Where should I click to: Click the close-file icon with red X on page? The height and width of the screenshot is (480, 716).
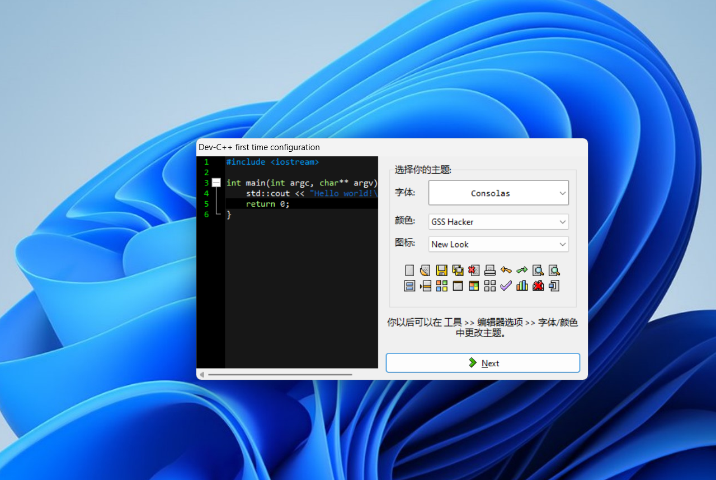pyautogui.click(x=474, y=271)
